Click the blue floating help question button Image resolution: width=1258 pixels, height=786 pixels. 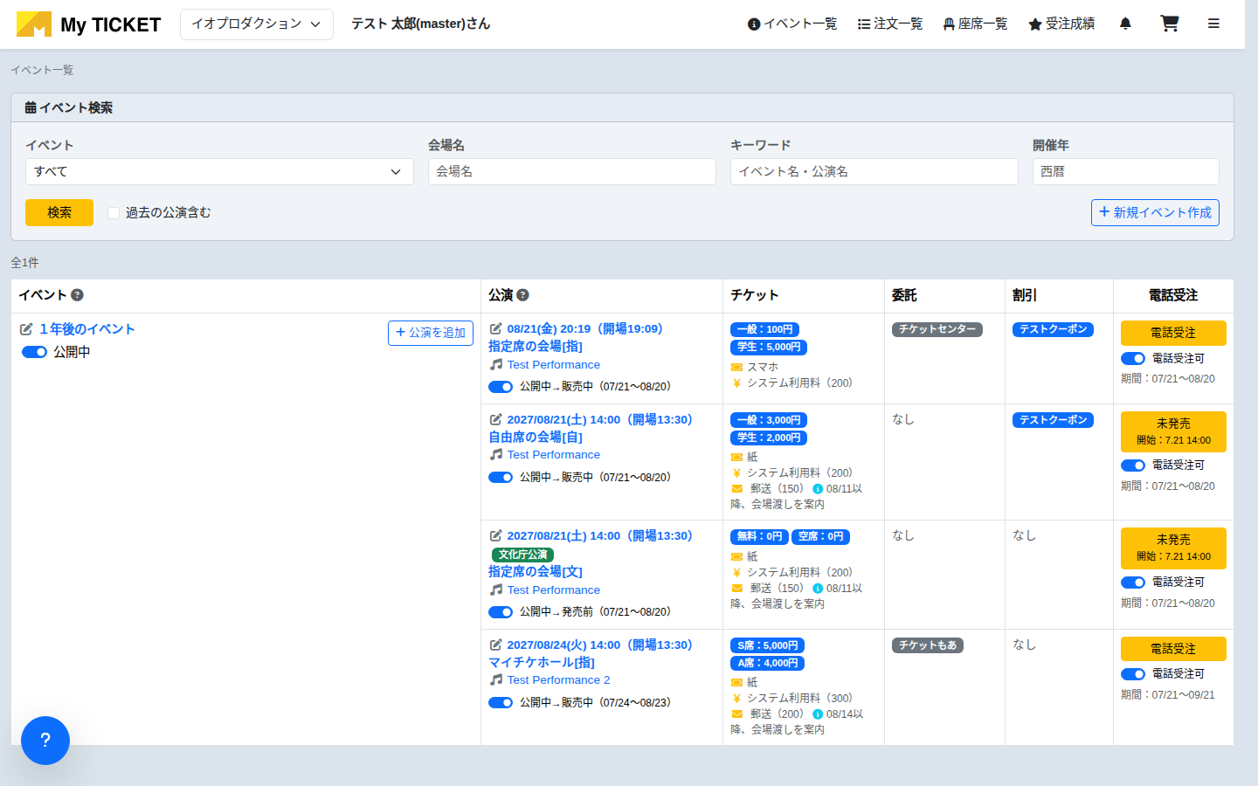click(45, 741)
